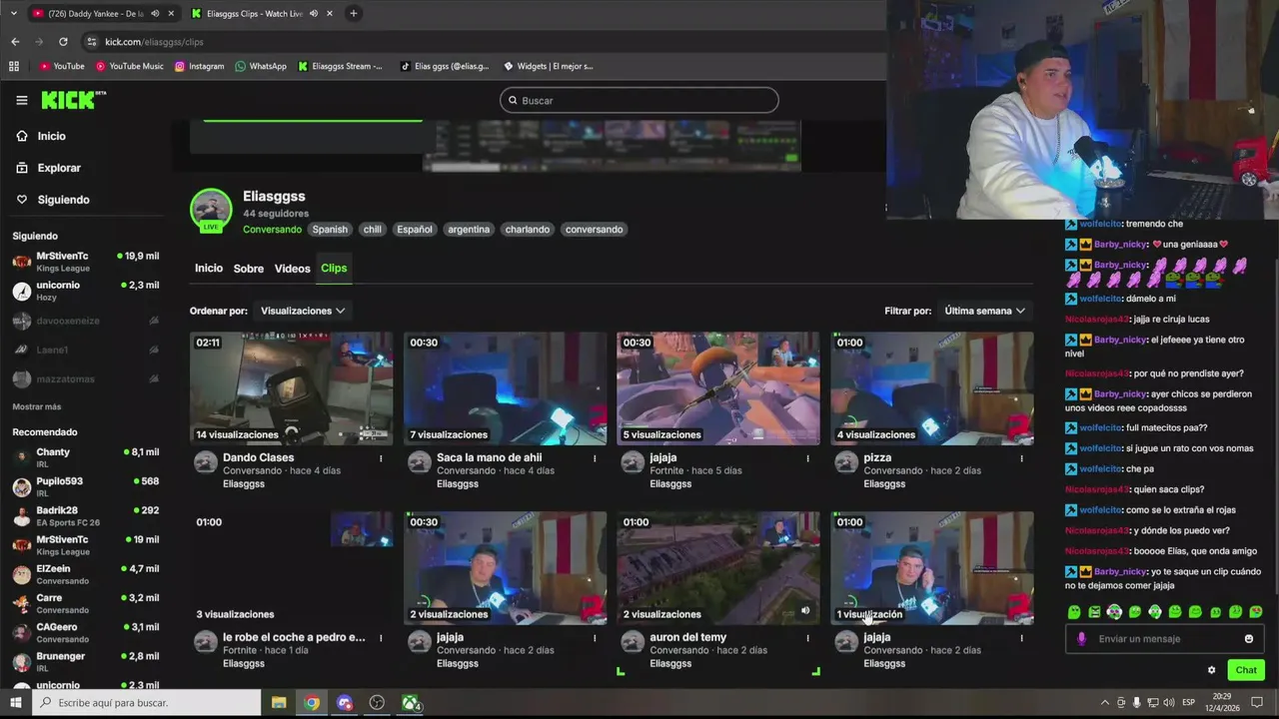
Task: Click the Windows Start button
Action: pos(15,703)
